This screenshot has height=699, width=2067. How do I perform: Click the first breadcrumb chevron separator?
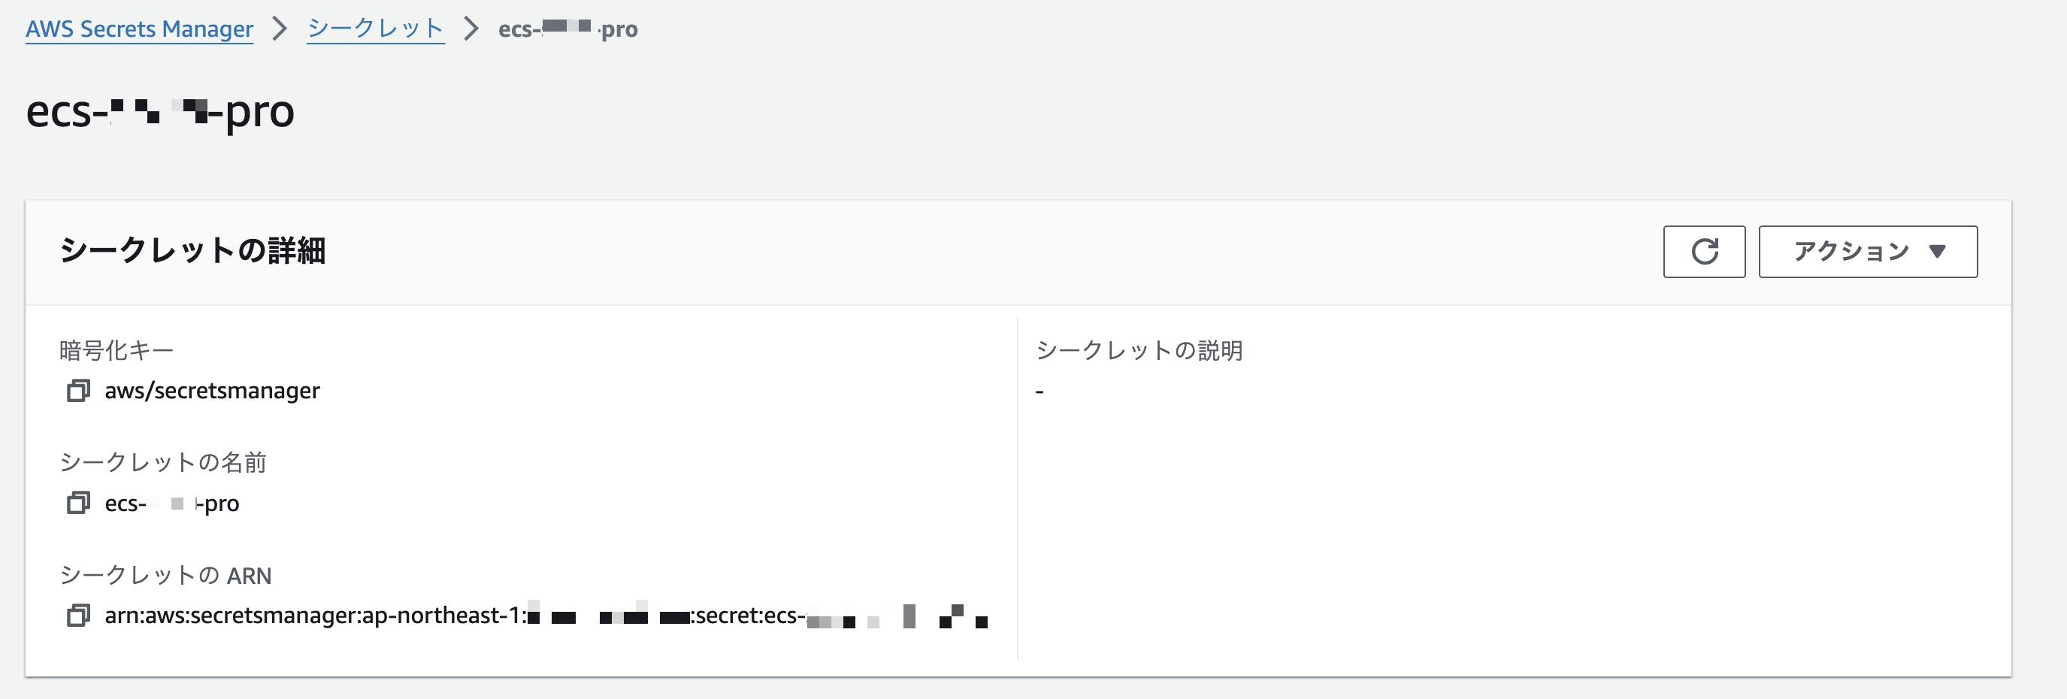point(280,29)
